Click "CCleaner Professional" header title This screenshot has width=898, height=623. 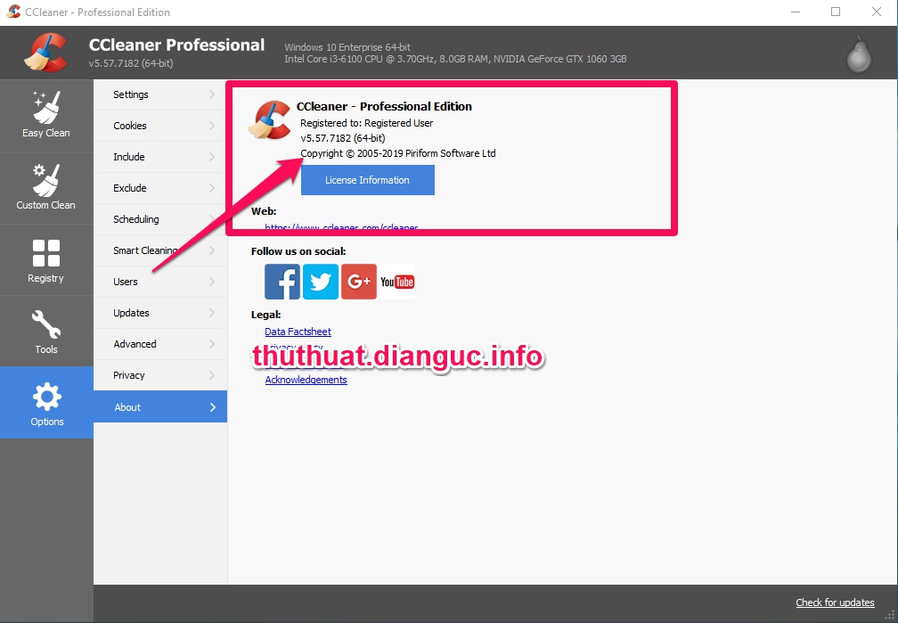coord(177,45)
